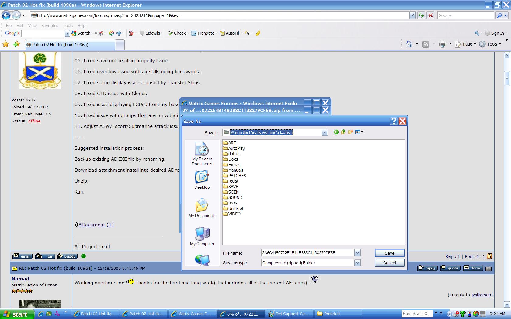Click the Google search box in IE
The image size is (511, 319).
465,15
